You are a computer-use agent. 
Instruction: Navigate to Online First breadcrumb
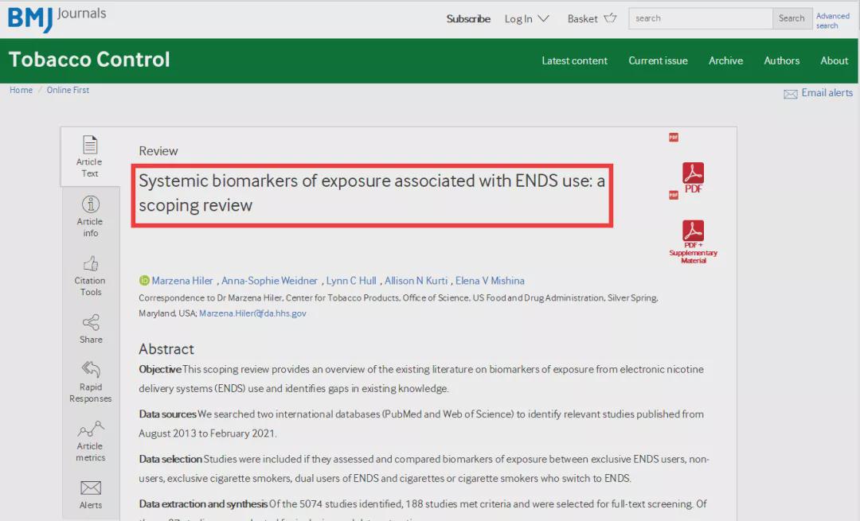68,90
